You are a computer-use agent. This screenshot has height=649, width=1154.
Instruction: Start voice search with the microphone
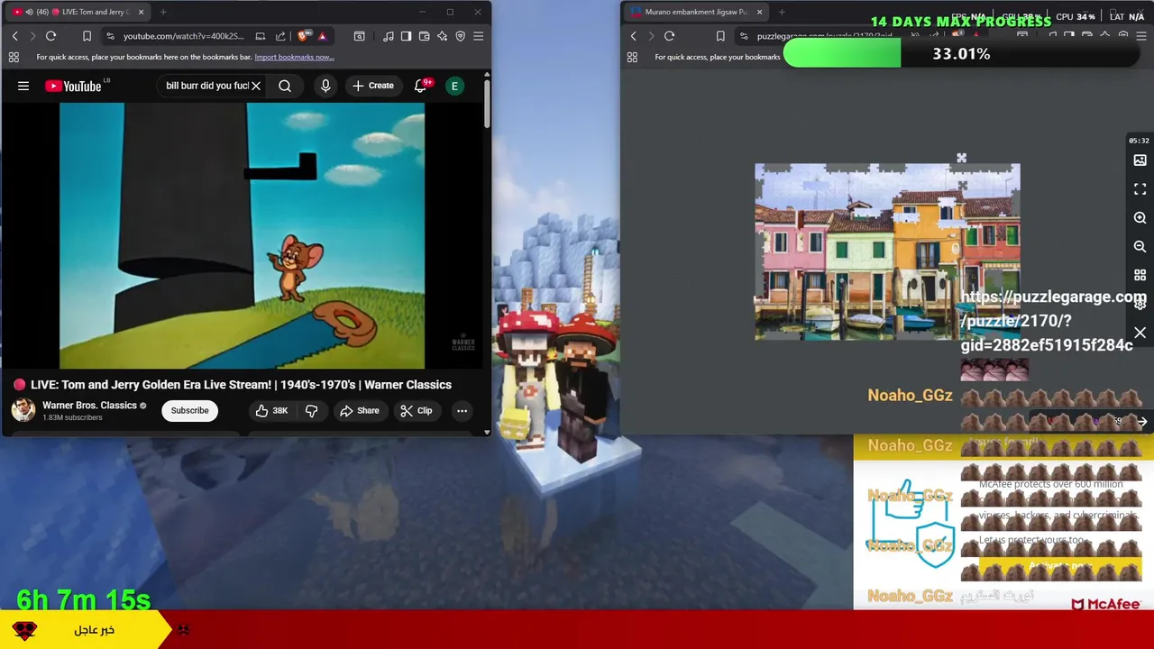325,86
